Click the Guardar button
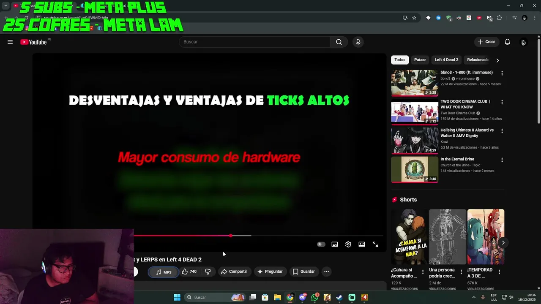Image resolution: width=541 pixels, height=304 pixels. (304, 271)
